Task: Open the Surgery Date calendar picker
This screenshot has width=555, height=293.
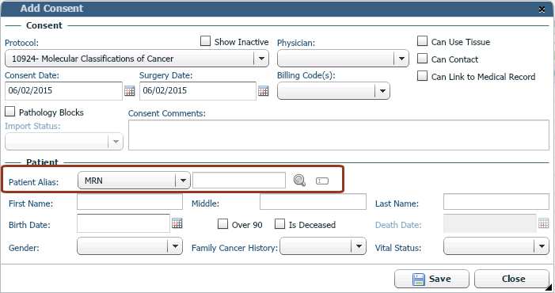Action: (264, 91)
